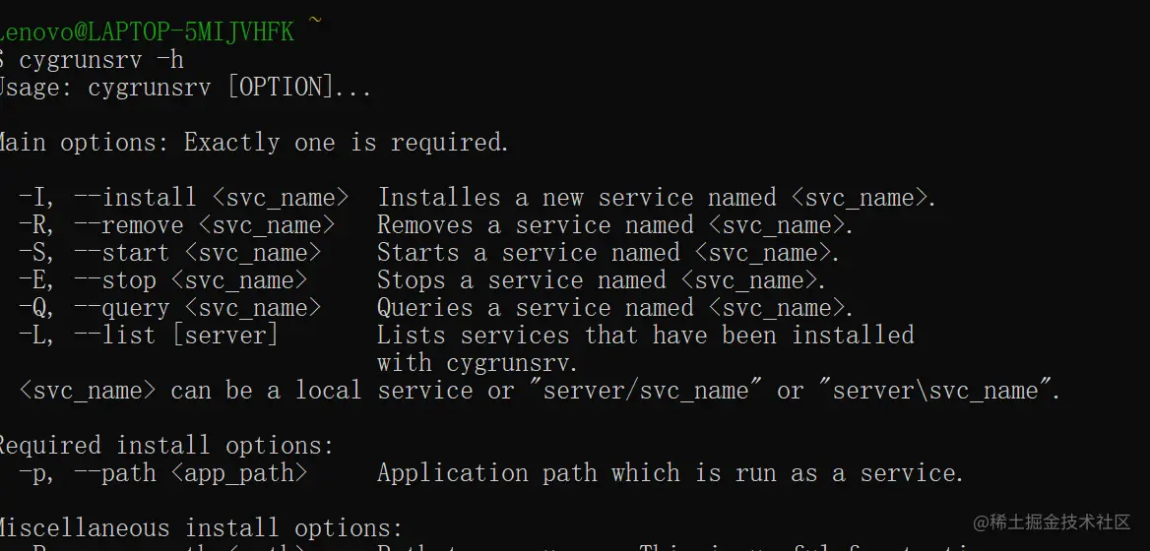Click the 'Required install options:' heading

(167, 445)
